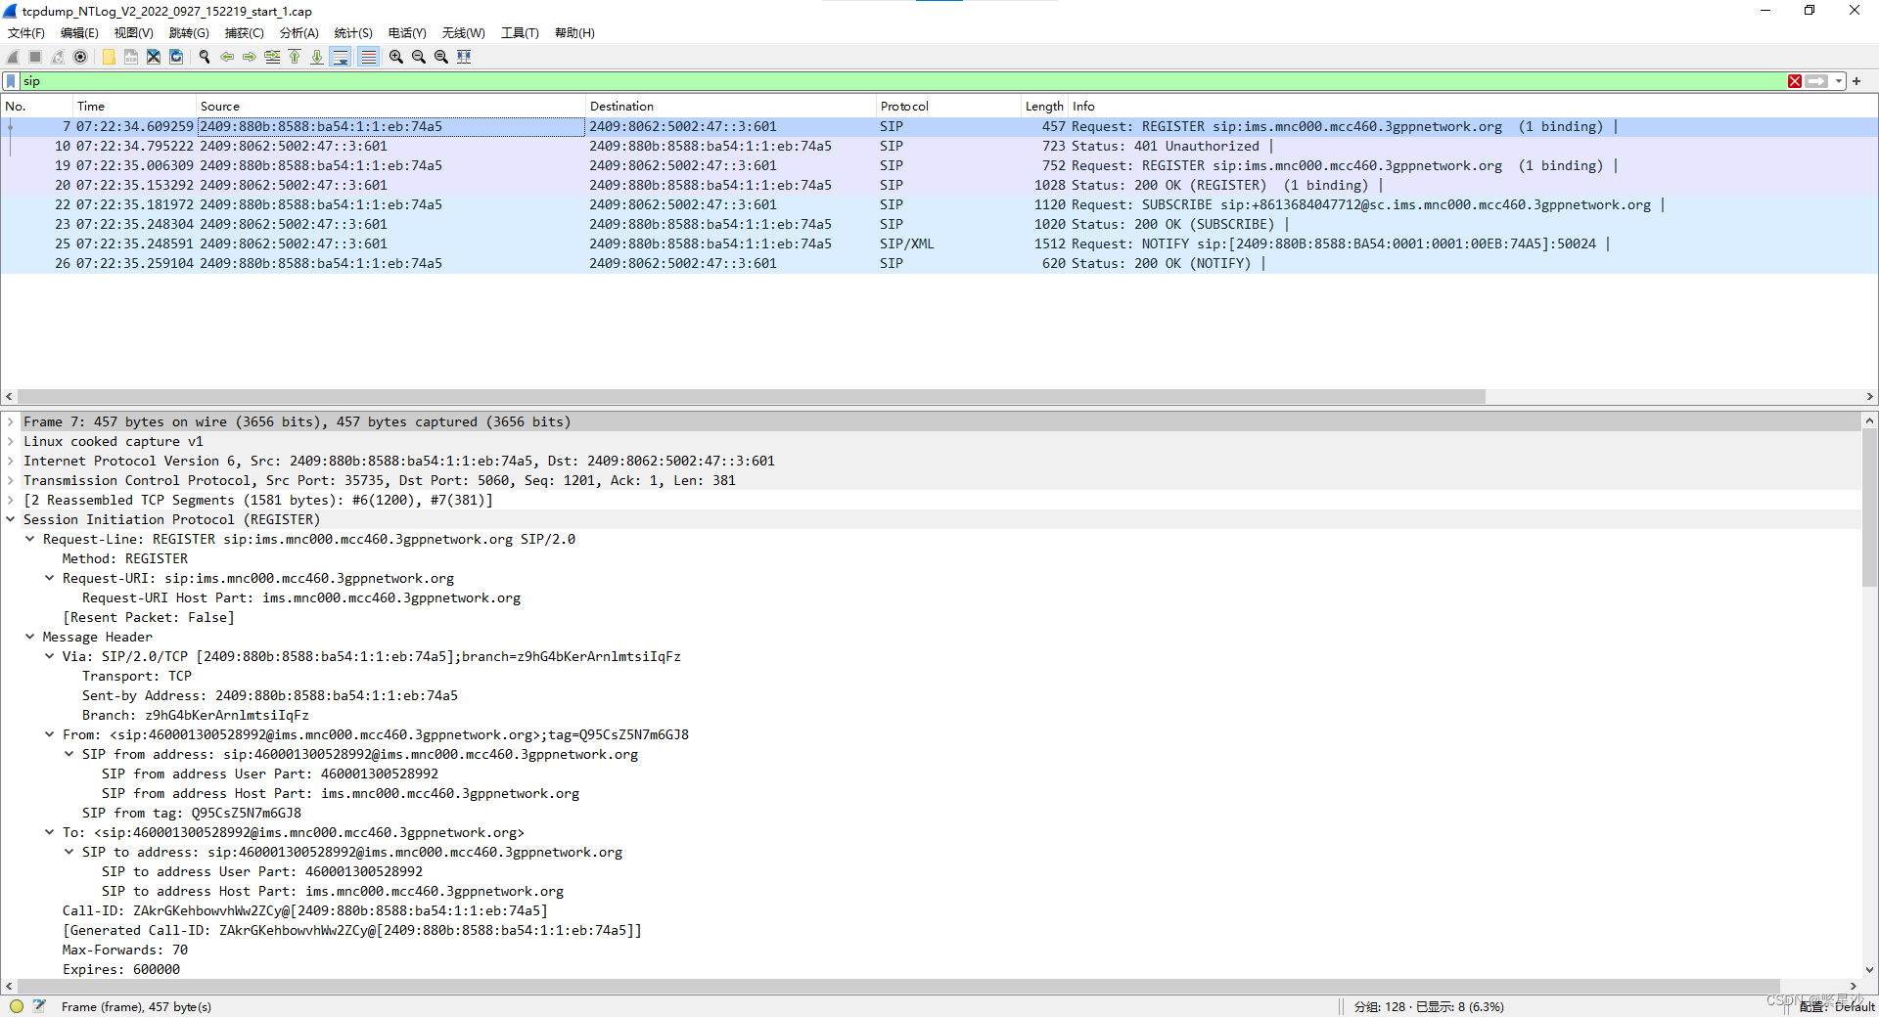Go back with the left green arrow
Screen dimensions: 1879x1017
point(227,57)
